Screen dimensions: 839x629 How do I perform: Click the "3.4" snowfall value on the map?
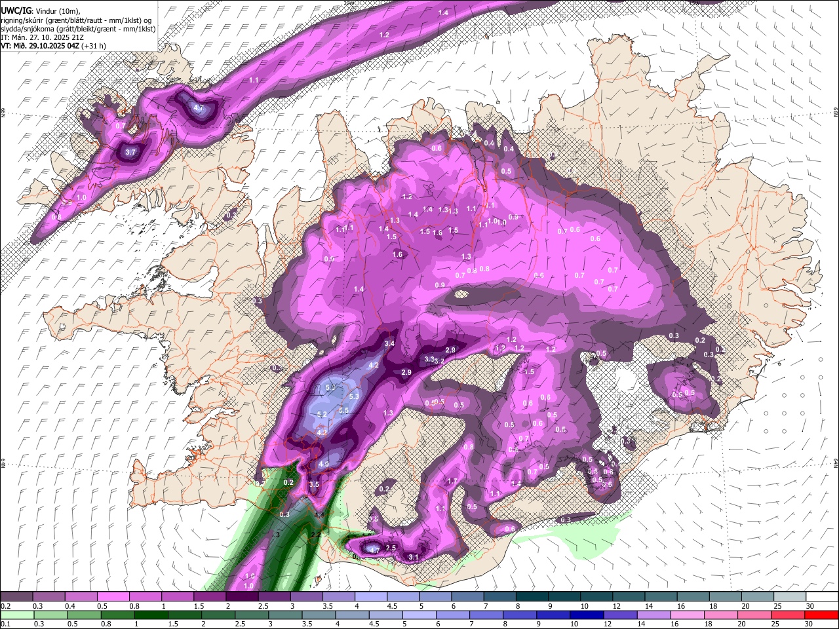click(x=389, y=343)
